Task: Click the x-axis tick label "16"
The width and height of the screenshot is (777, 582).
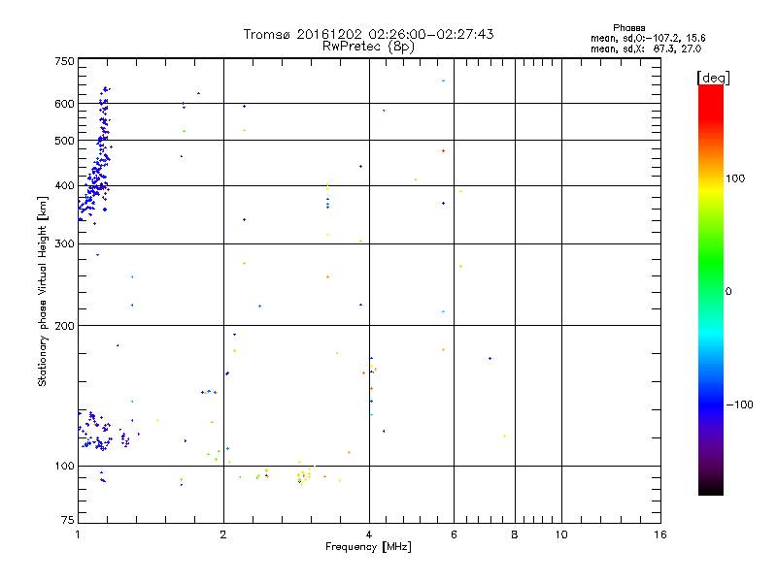Action: click(x=660, y=534)
